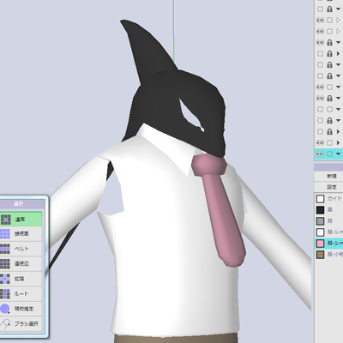Image resolution: width=343 pixels, height=343 pixels.
Task: Enable the ルート route selection mode
Action: 21,293
